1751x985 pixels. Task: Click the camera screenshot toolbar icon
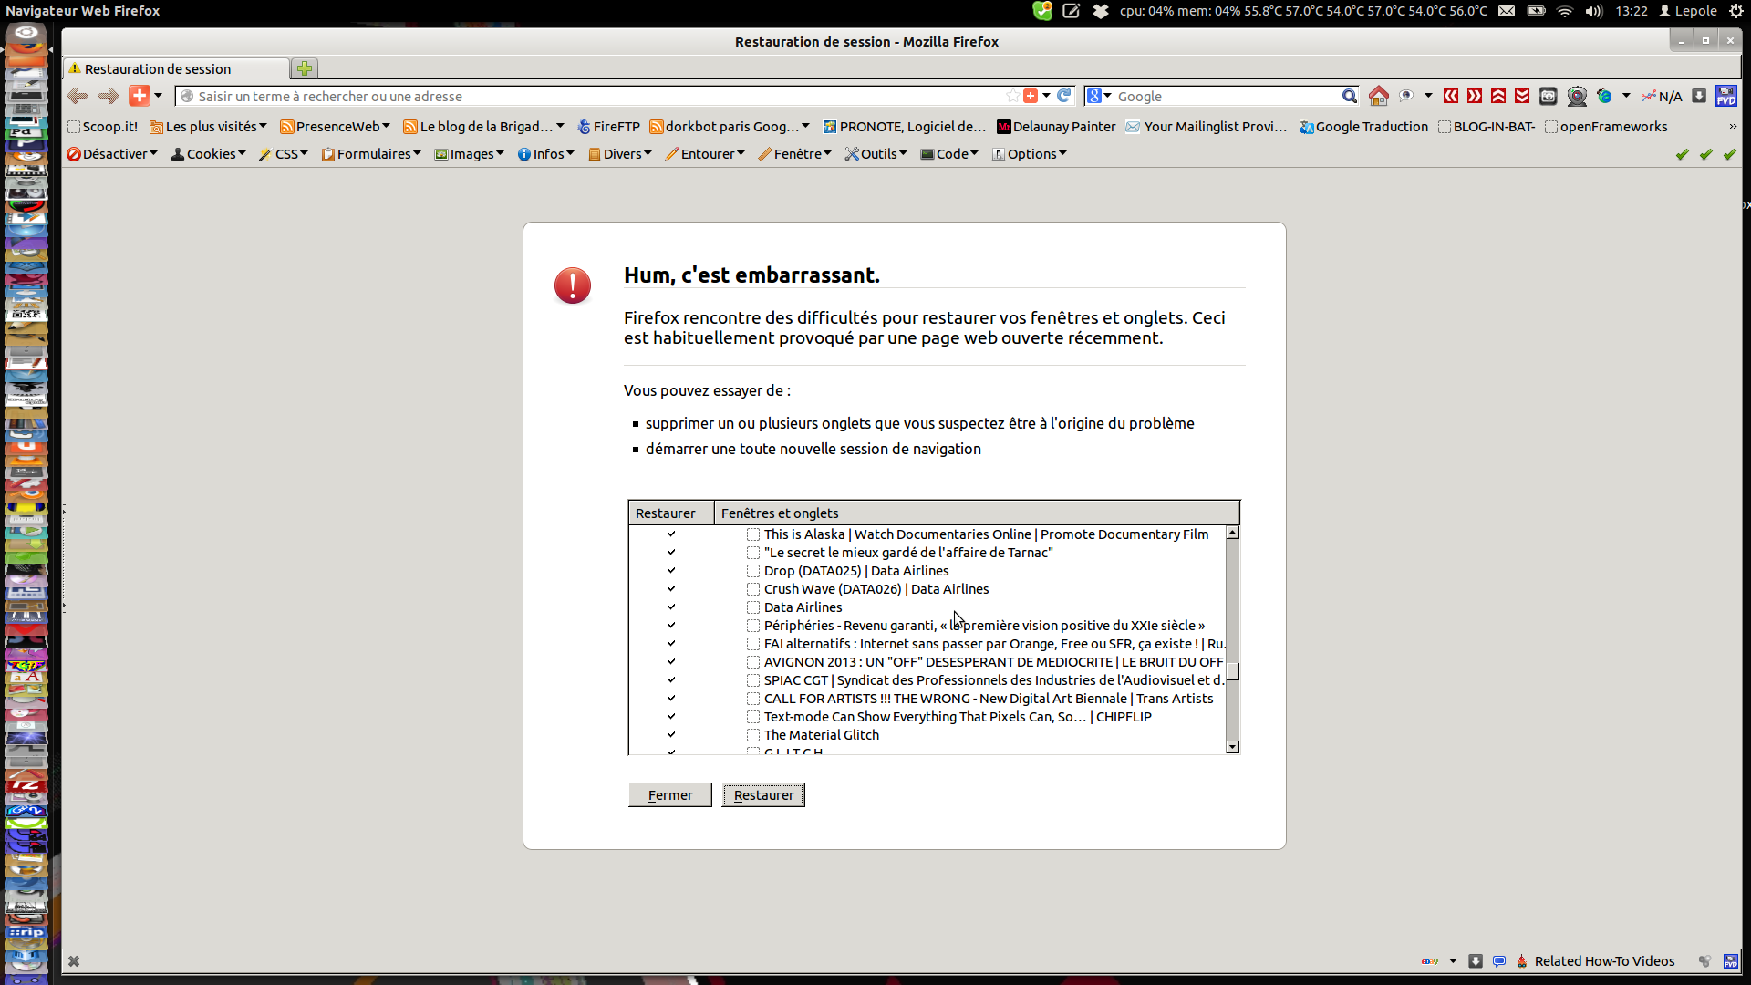coord(1548,96)
